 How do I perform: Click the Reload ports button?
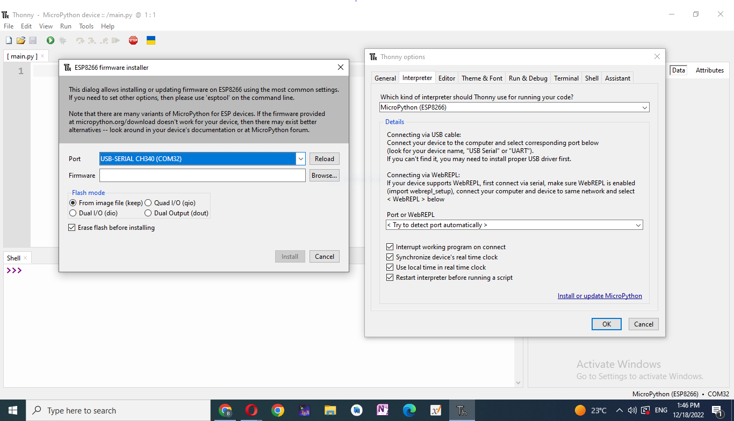pos(325,158)
